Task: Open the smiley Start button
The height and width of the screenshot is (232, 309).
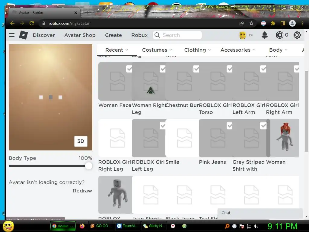Action: point(8,226)
